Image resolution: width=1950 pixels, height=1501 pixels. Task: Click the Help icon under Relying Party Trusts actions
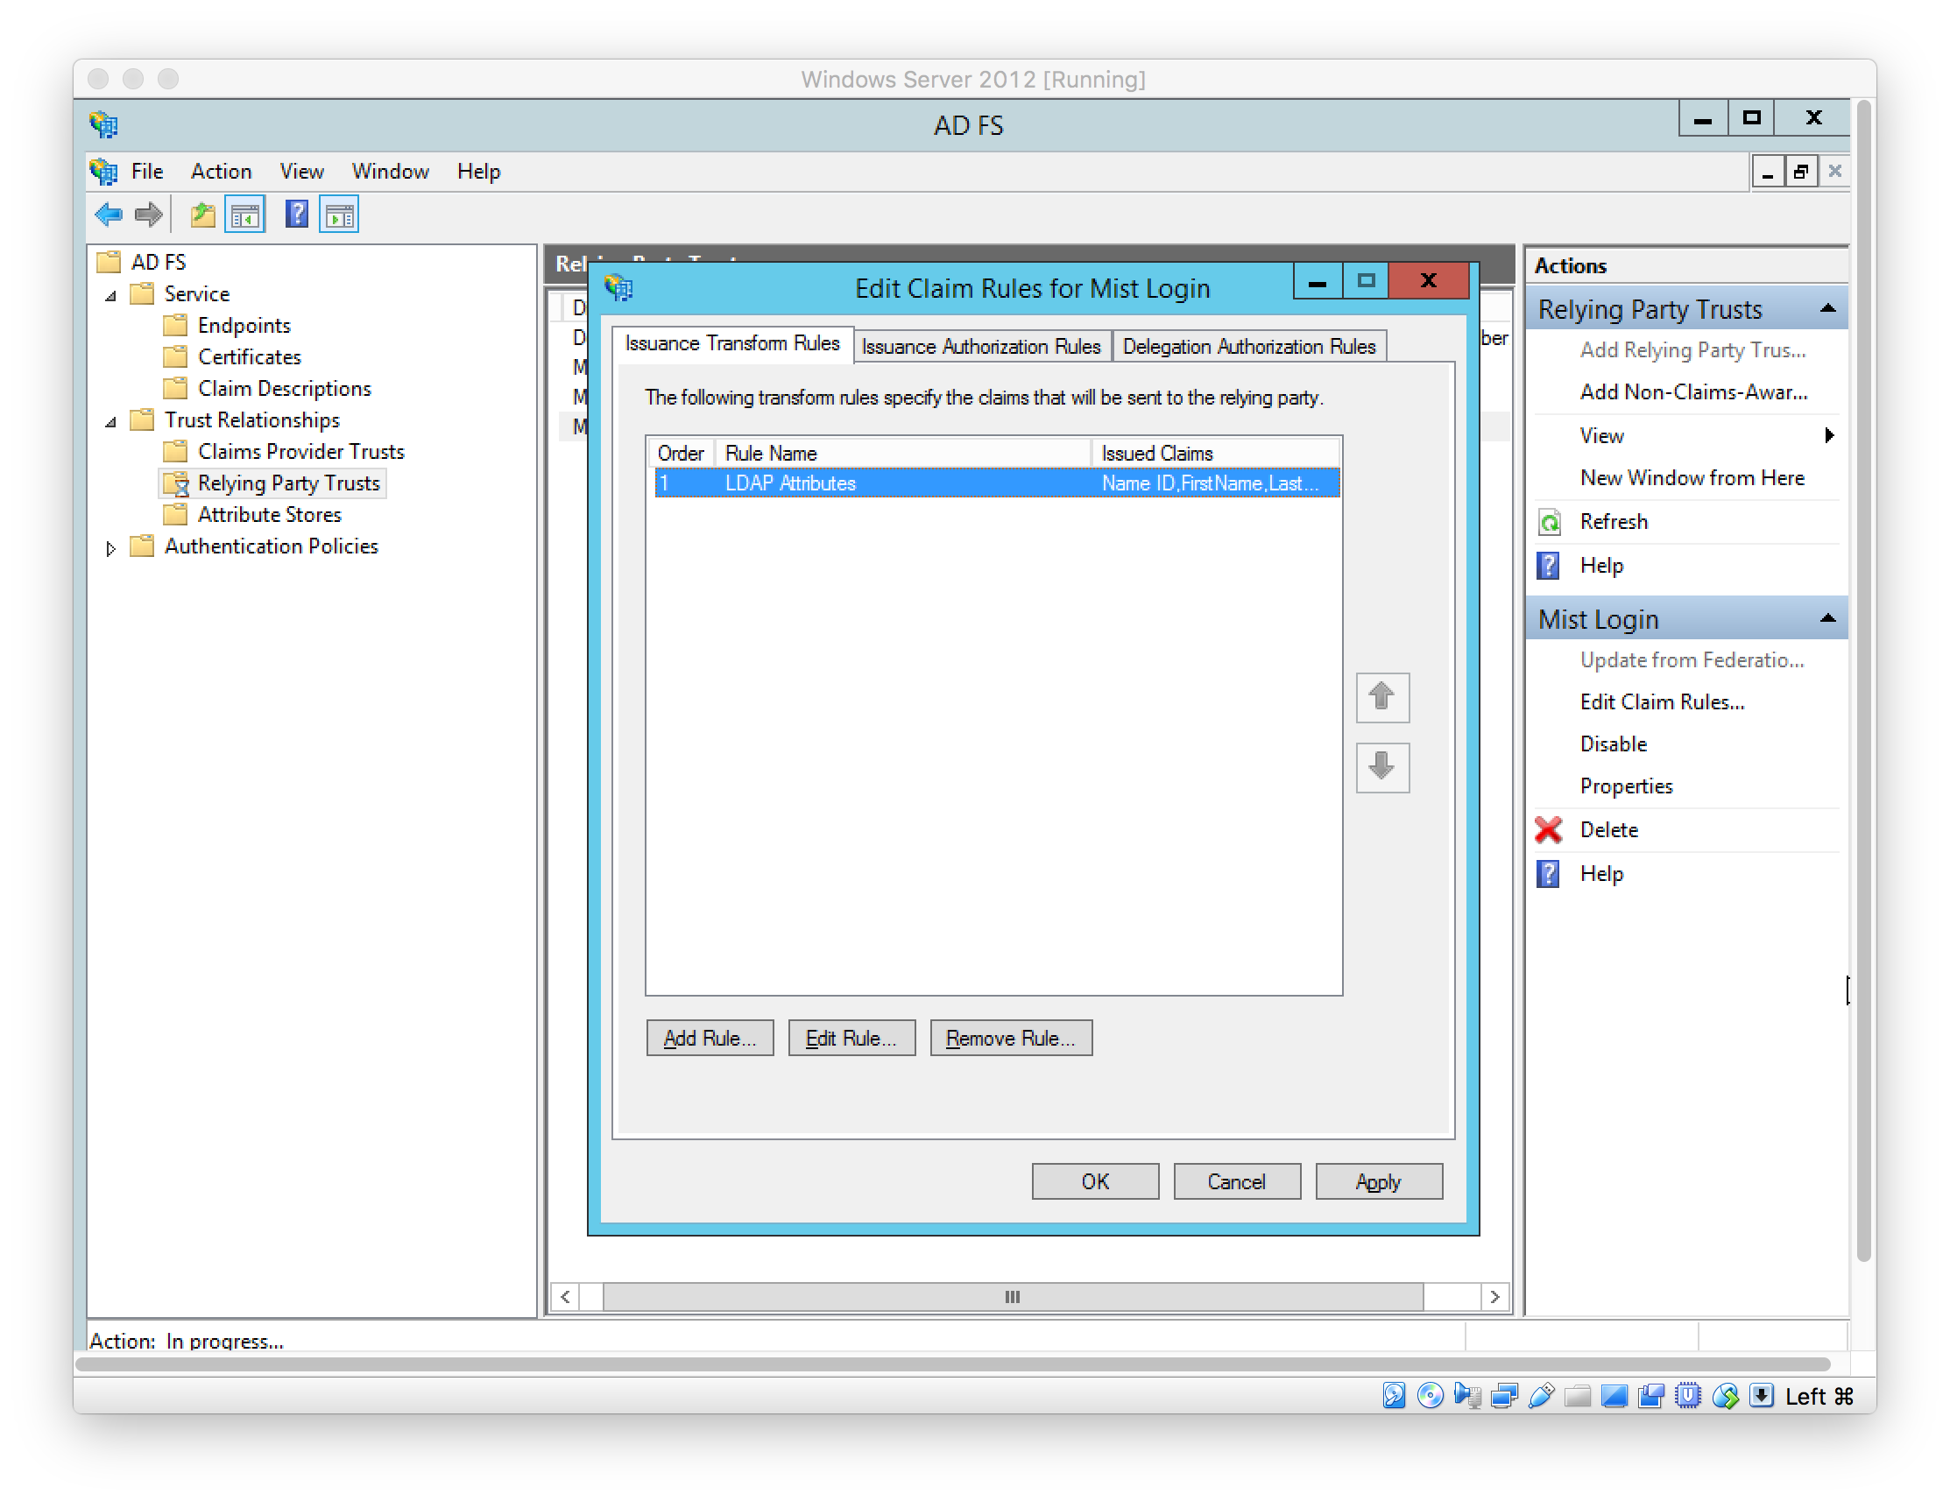(x=1548, y=565)
